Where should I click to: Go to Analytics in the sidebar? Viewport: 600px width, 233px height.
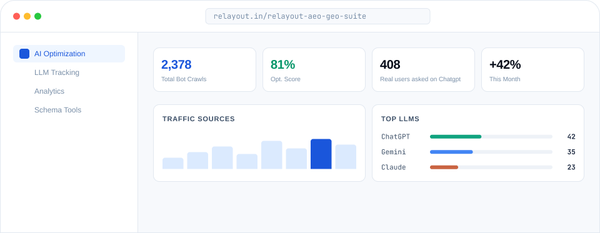point(49,91)
